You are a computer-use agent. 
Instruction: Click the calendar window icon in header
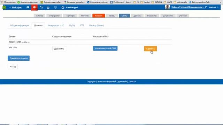coord(48,8)
